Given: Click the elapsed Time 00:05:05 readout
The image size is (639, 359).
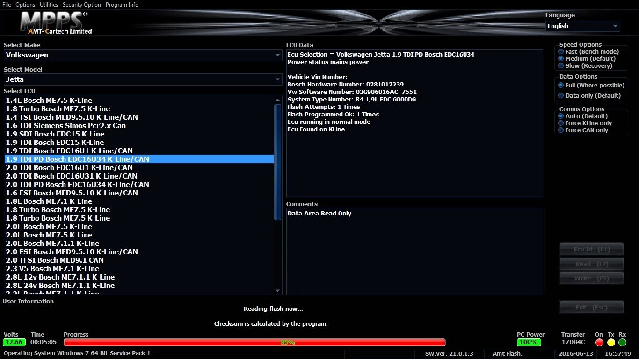Looking at the screenshot, I should point(44,342).
